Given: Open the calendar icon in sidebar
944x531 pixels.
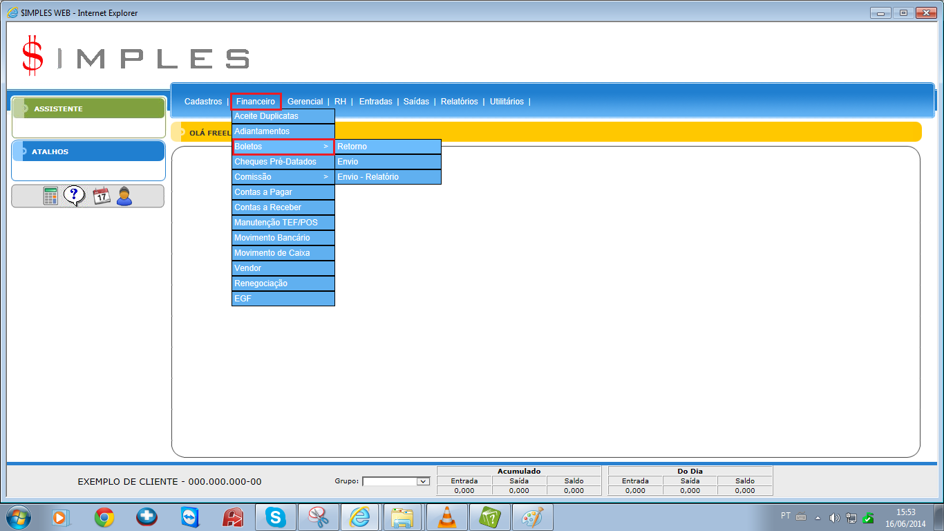Looking at the screenshot, I should (x=101, y=196).
